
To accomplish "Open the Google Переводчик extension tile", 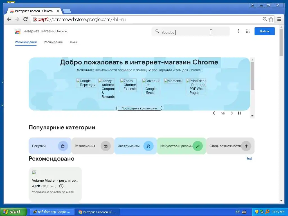I will tap(86, 83).
